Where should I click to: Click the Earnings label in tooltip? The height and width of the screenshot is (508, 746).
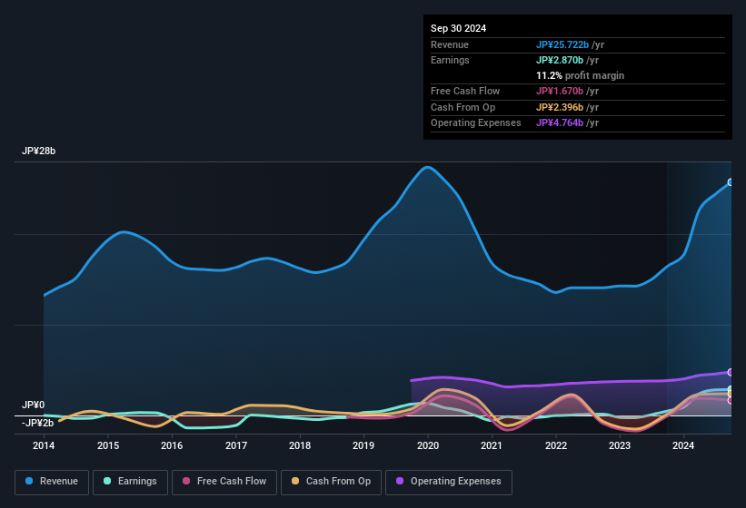(450, 60)
